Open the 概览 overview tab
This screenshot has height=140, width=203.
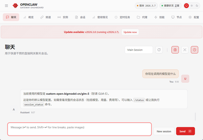pos(28,17)
